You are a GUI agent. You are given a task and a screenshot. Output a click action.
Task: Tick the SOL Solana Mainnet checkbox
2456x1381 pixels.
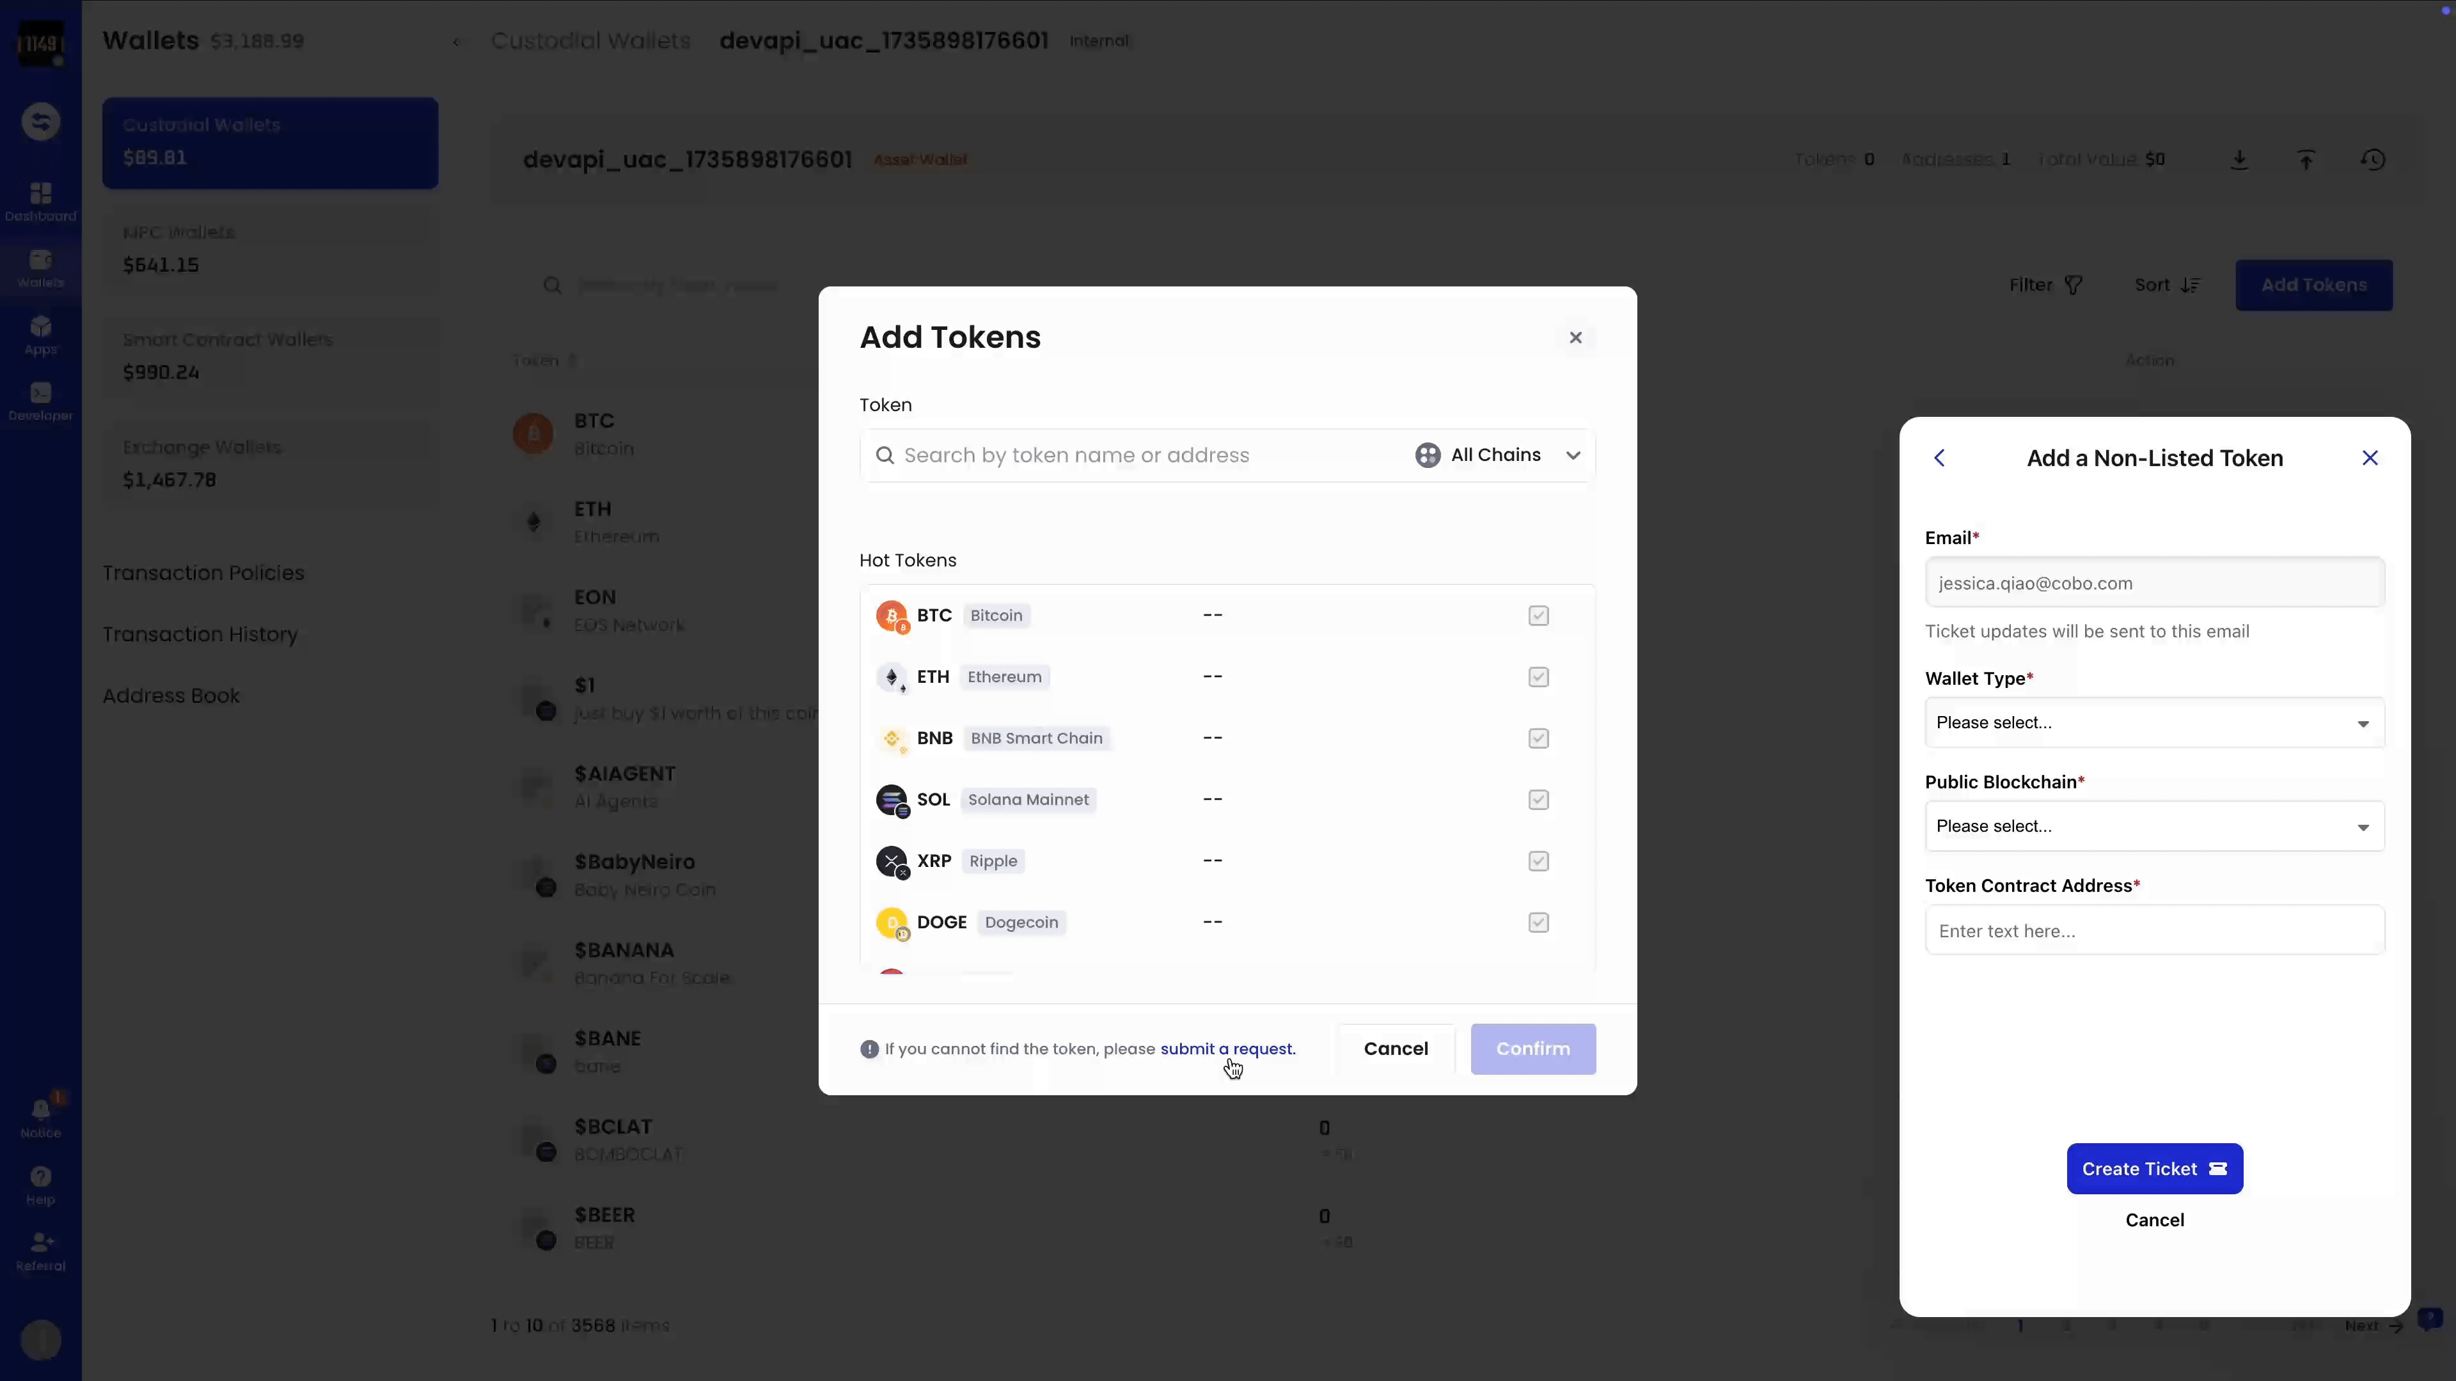click(x=1538, y=800)
